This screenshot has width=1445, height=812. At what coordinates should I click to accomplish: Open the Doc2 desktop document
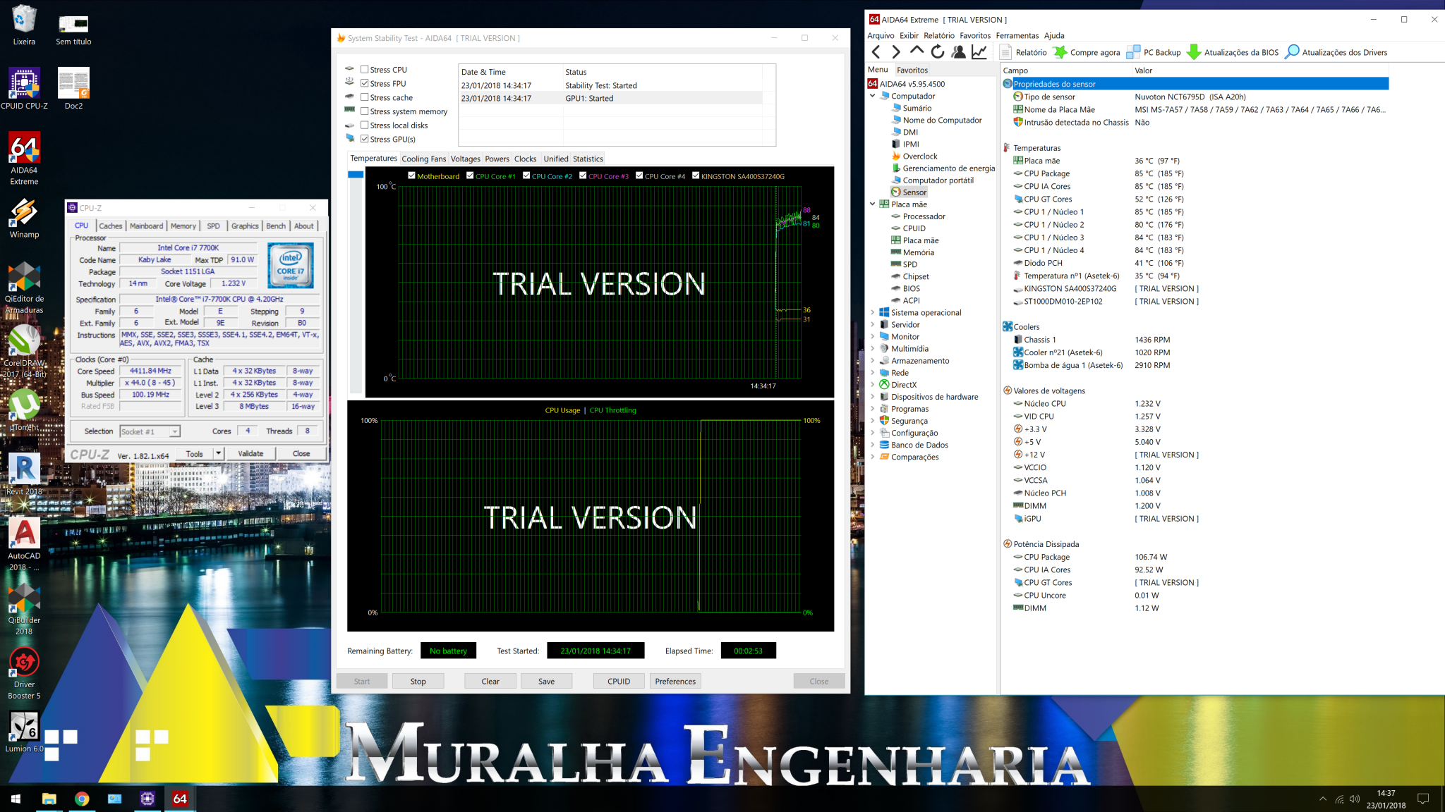[x=73, y=89]
